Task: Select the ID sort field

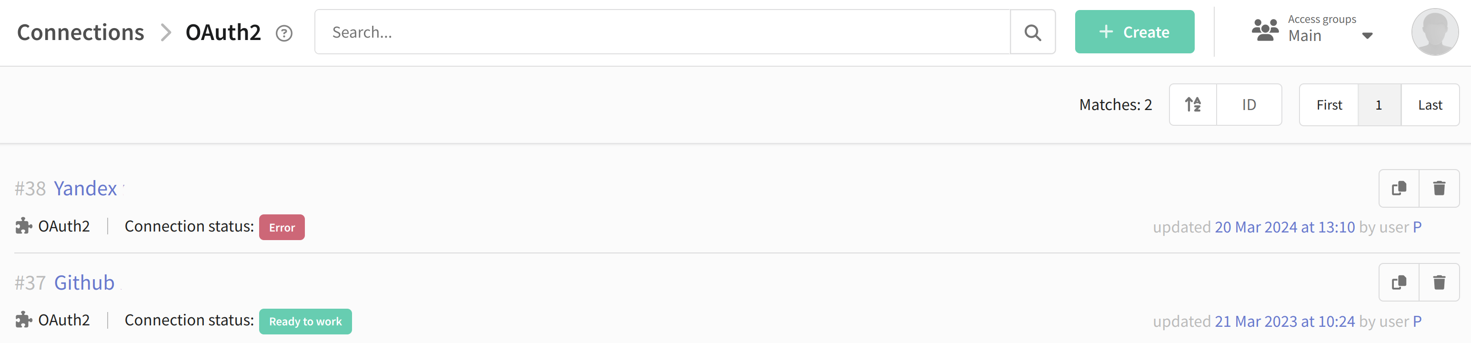Action: [1249, 104]
